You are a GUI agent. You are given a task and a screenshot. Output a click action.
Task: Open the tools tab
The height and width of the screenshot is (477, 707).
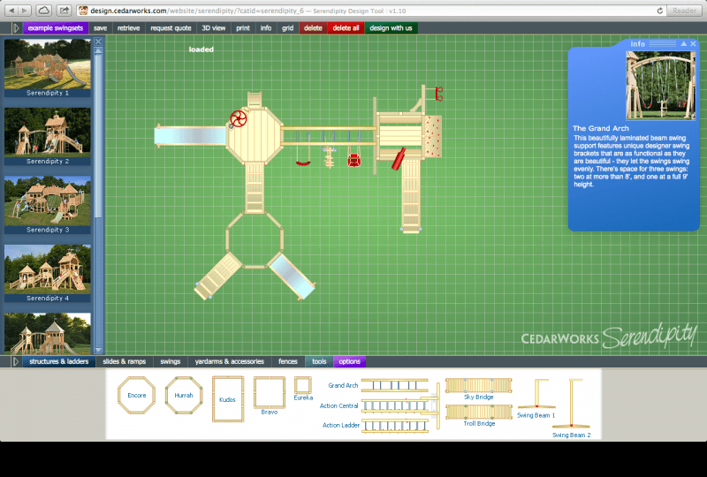pos(319,361)
